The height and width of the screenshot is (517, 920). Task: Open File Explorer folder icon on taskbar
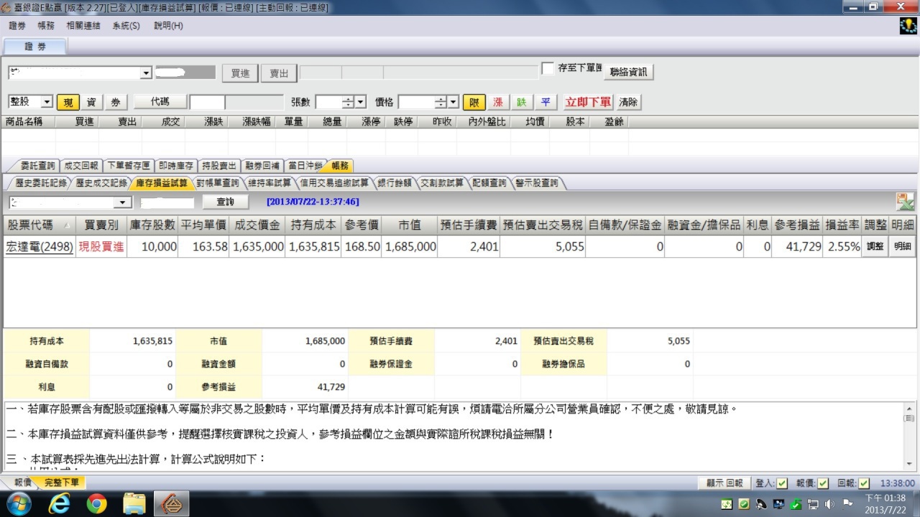pos(134,503)
